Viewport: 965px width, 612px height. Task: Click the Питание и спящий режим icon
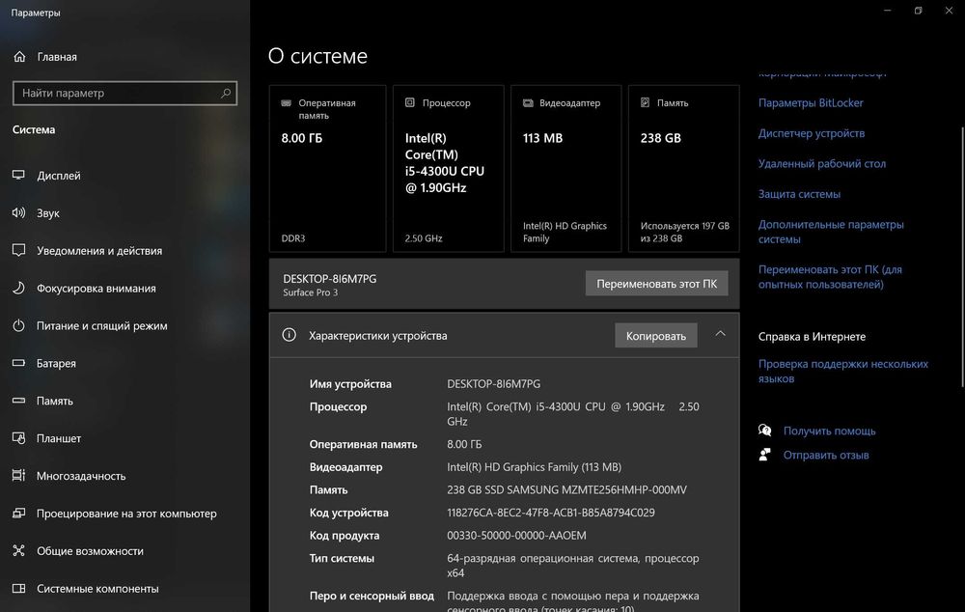coord(19,325)
